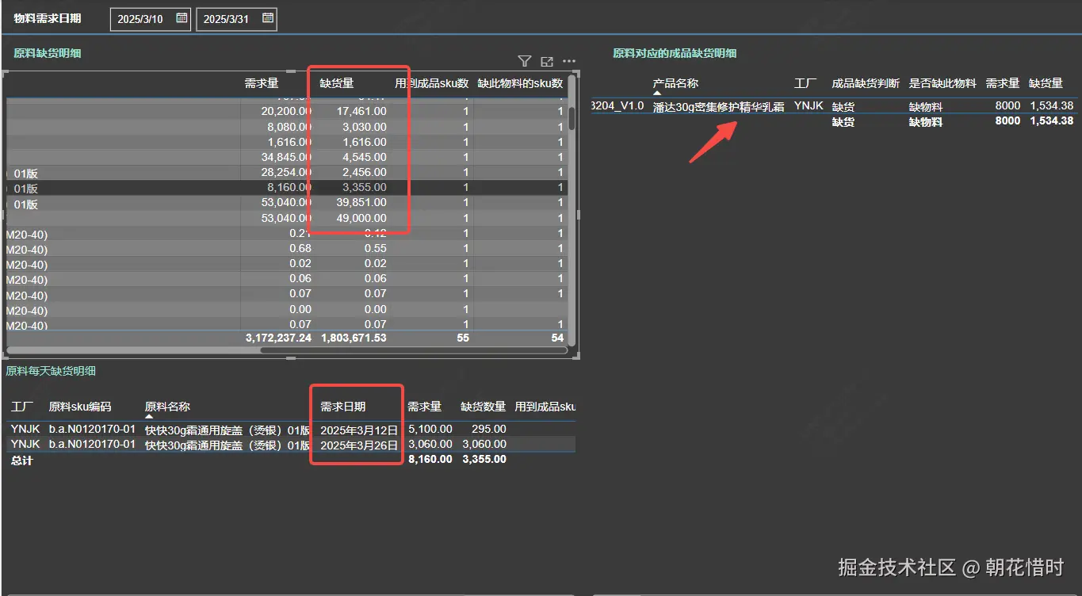The height and width of the screenshot is (596, 1082).
Task: Select product row 潘达30g密集修护精华乳霜
Action: pos(718,106)
